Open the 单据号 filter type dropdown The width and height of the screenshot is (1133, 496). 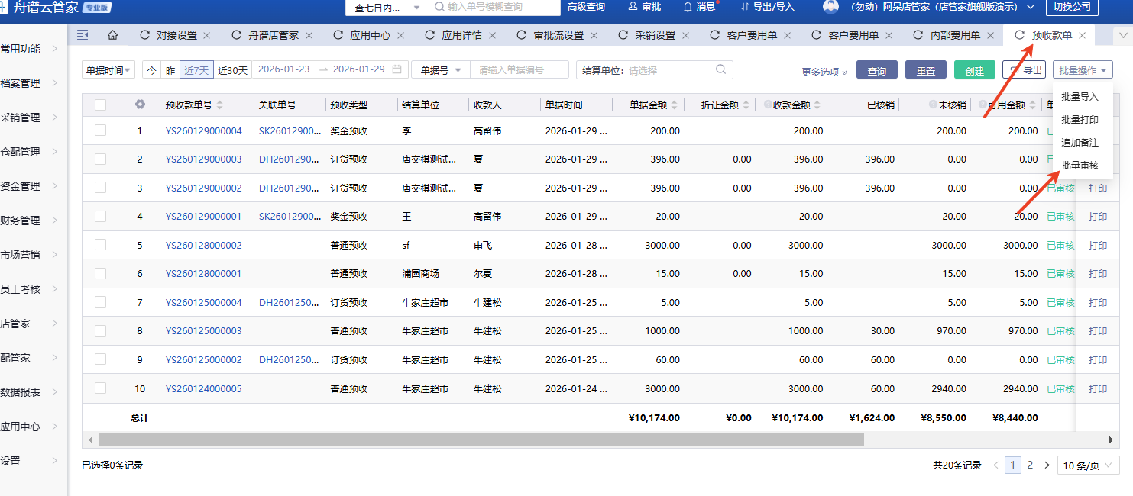[441, 70]
